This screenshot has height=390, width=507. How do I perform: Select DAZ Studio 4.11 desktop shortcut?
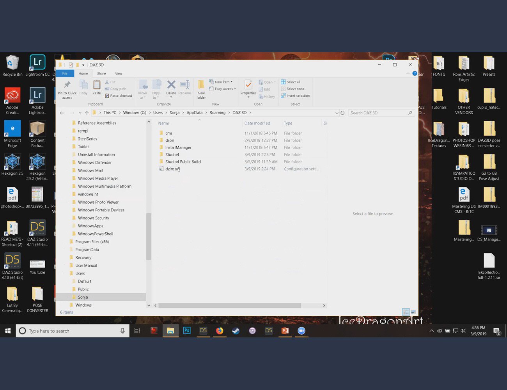coord(37,233)
